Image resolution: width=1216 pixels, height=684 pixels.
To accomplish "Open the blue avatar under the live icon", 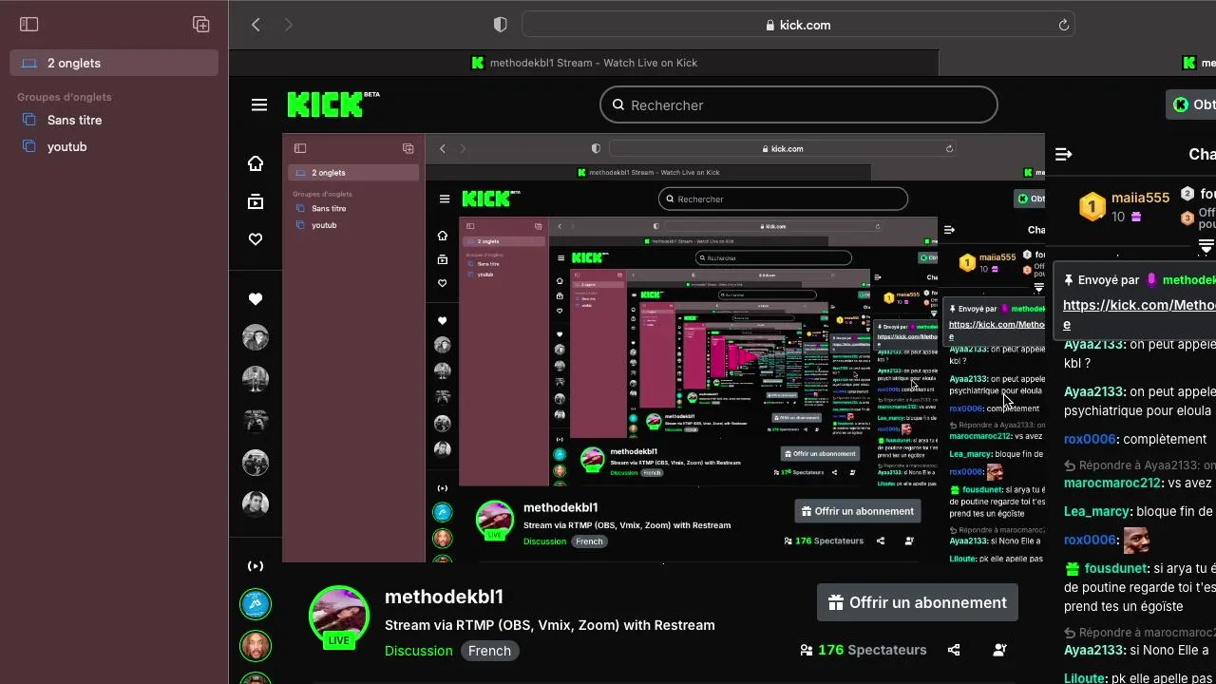I will pos(256,603).
